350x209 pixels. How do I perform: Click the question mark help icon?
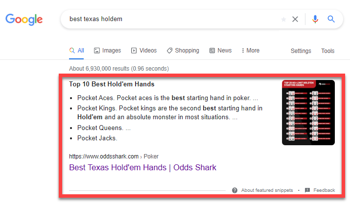coord(234,190)
